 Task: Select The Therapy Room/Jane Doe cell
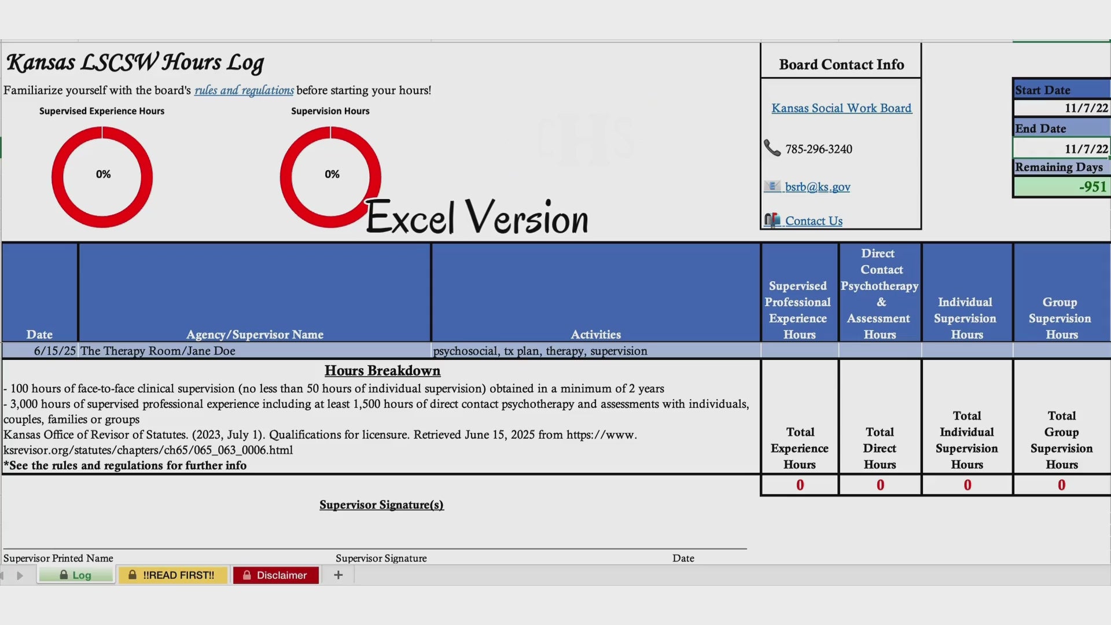coord(255,351)
